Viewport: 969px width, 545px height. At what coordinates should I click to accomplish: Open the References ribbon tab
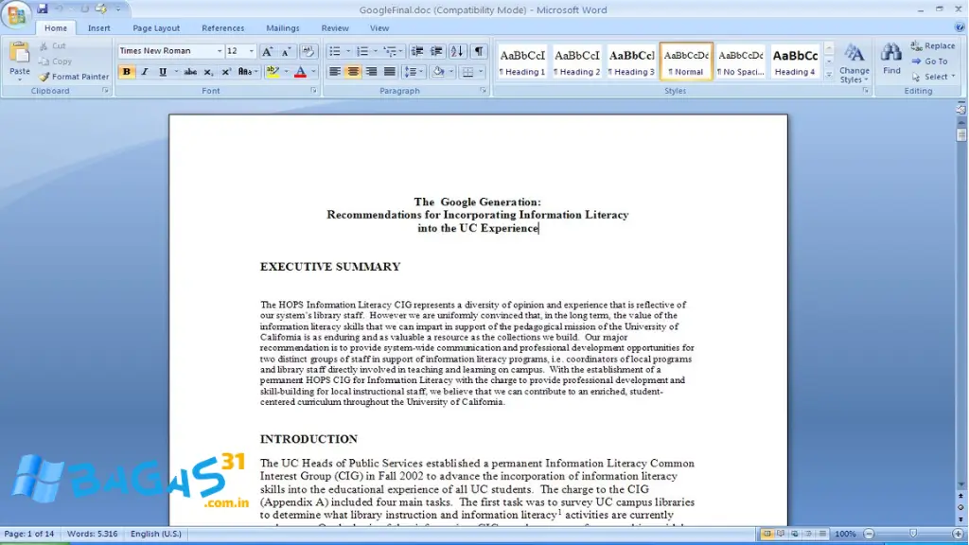[223, 27]
